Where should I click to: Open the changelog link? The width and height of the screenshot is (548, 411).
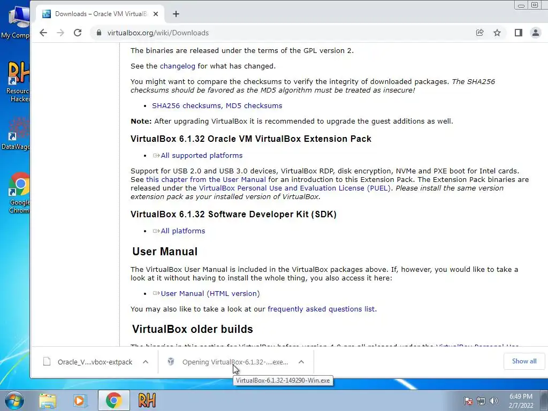point(178,66)
